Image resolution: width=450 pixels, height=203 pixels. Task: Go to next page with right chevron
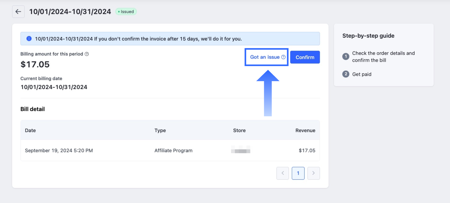(313, 173)
